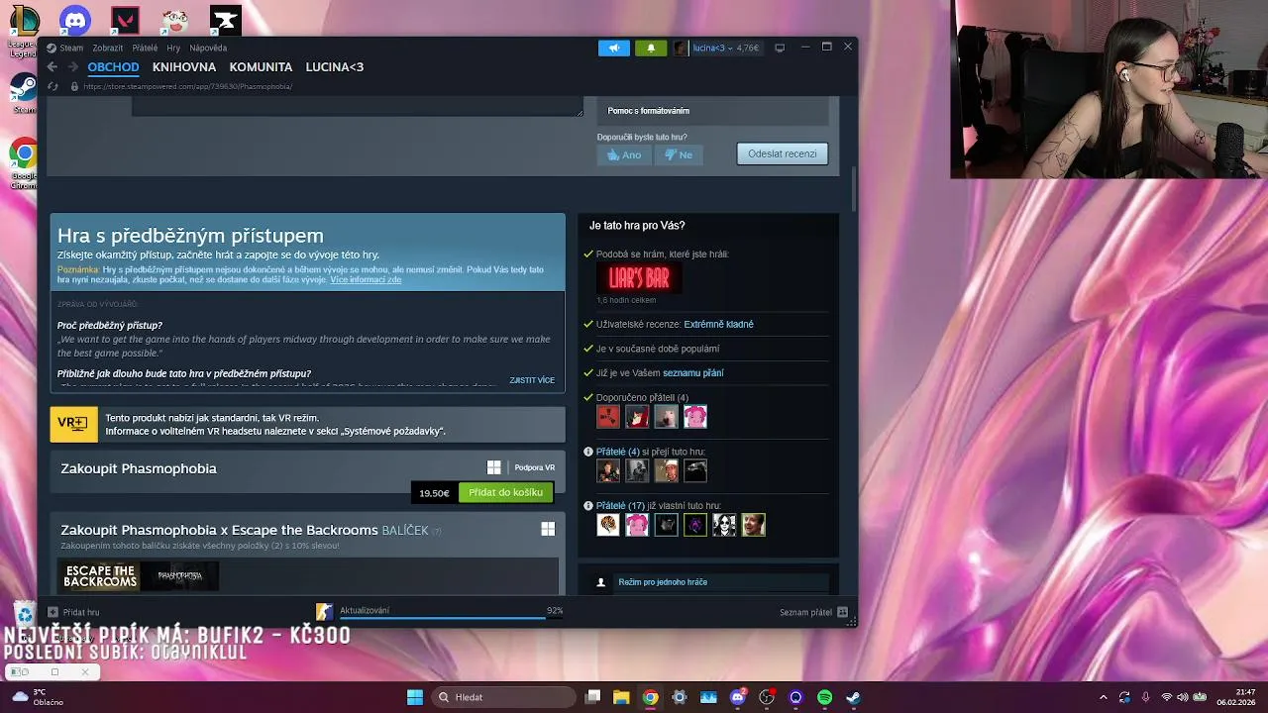Switch to the KNIHOVNA tab
The height and width of the screenshot is (713, 1268).
(184, 67)
